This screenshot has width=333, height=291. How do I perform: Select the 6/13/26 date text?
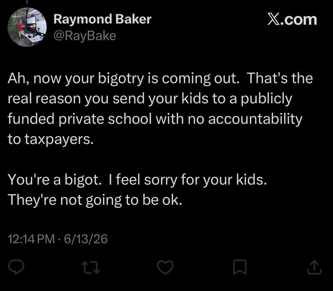86,239
